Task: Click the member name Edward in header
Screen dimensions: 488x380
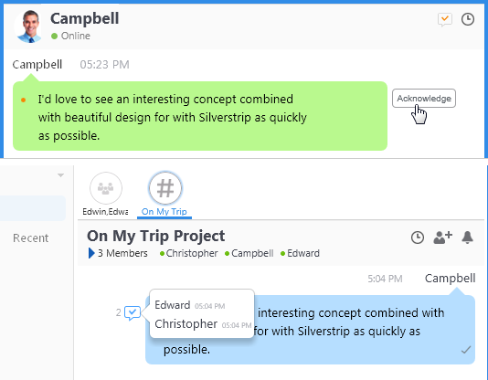Action: coord(303,253)
